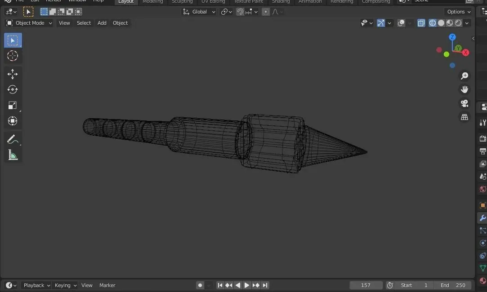Play the animation forward
Screen dimensions: 487x292
click(246, 285)
